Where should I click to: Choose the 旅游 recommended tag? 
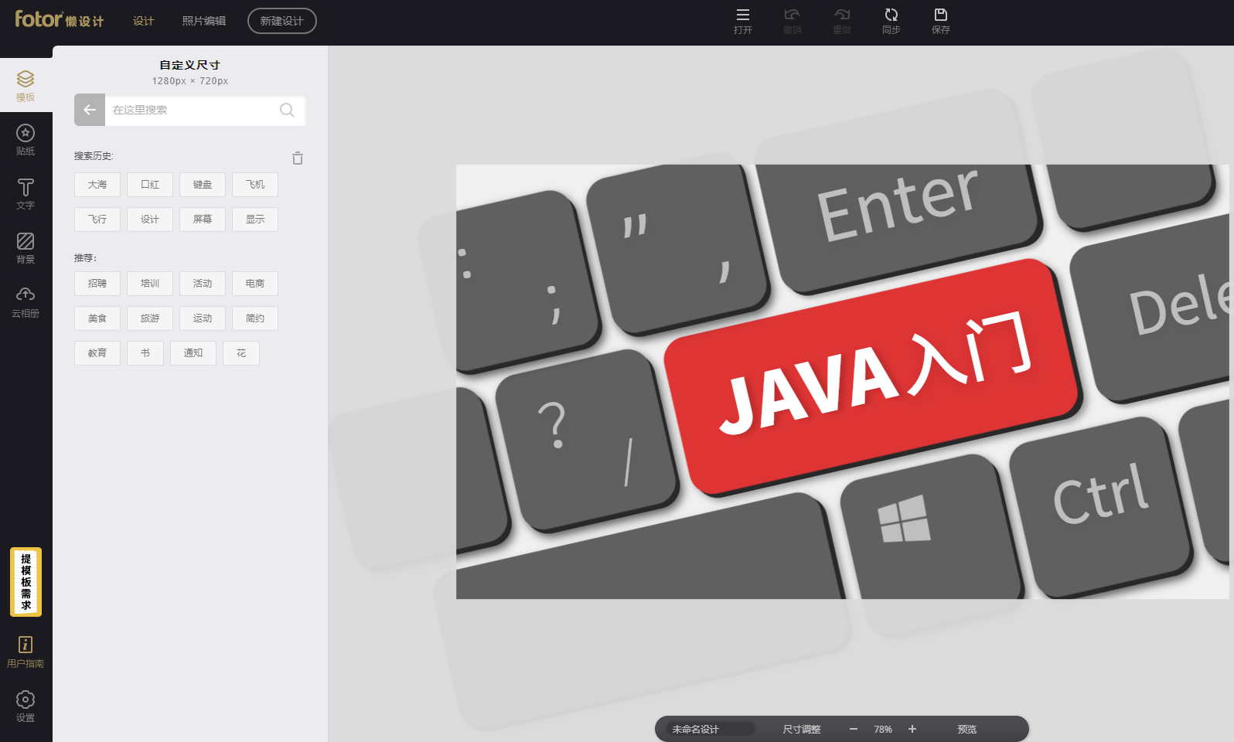[150, 318]
